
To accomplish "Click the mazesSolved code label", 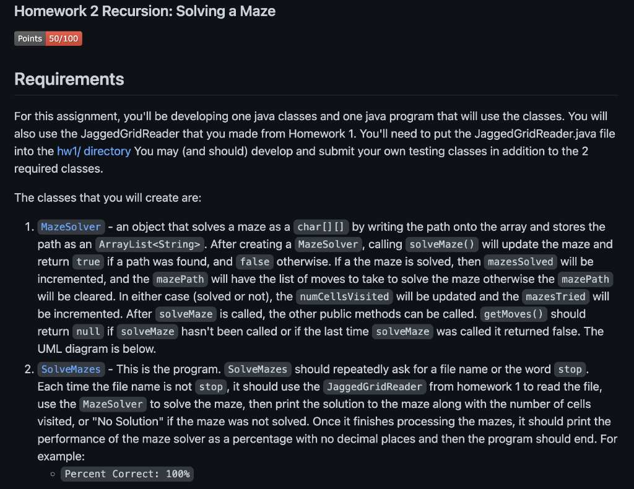I will tap(520, 261).
